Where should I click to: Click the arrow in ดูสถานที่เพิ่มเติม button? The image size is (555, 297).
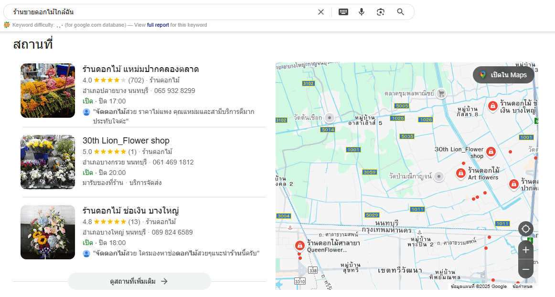tap(164, 281)
